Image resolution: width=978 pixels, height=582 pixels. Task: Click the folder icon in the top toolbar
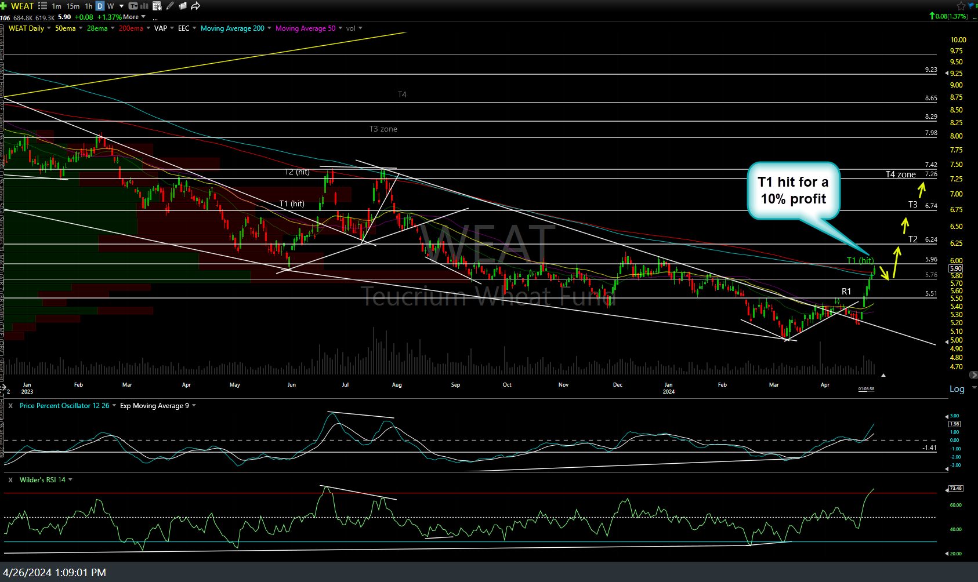[x=182, y=6]
